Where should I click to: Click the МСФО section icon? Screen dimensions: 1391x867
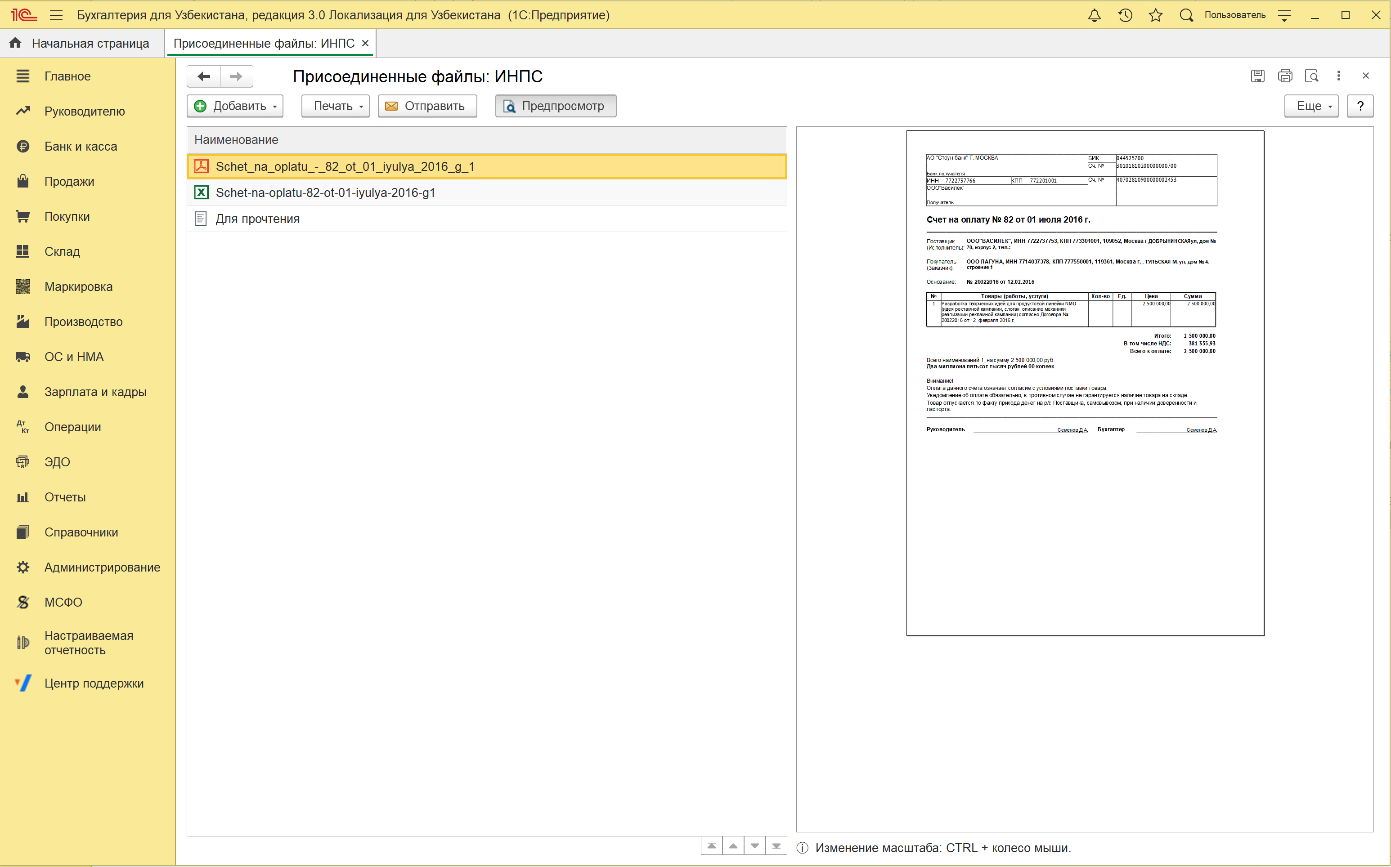(23, 602)
